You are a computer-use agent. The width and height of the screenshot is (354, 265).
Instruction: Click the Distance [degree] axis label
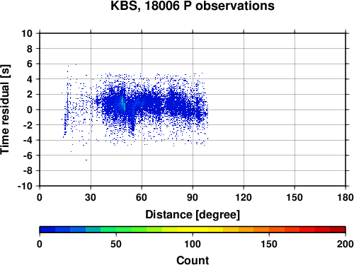click(193, 215)
